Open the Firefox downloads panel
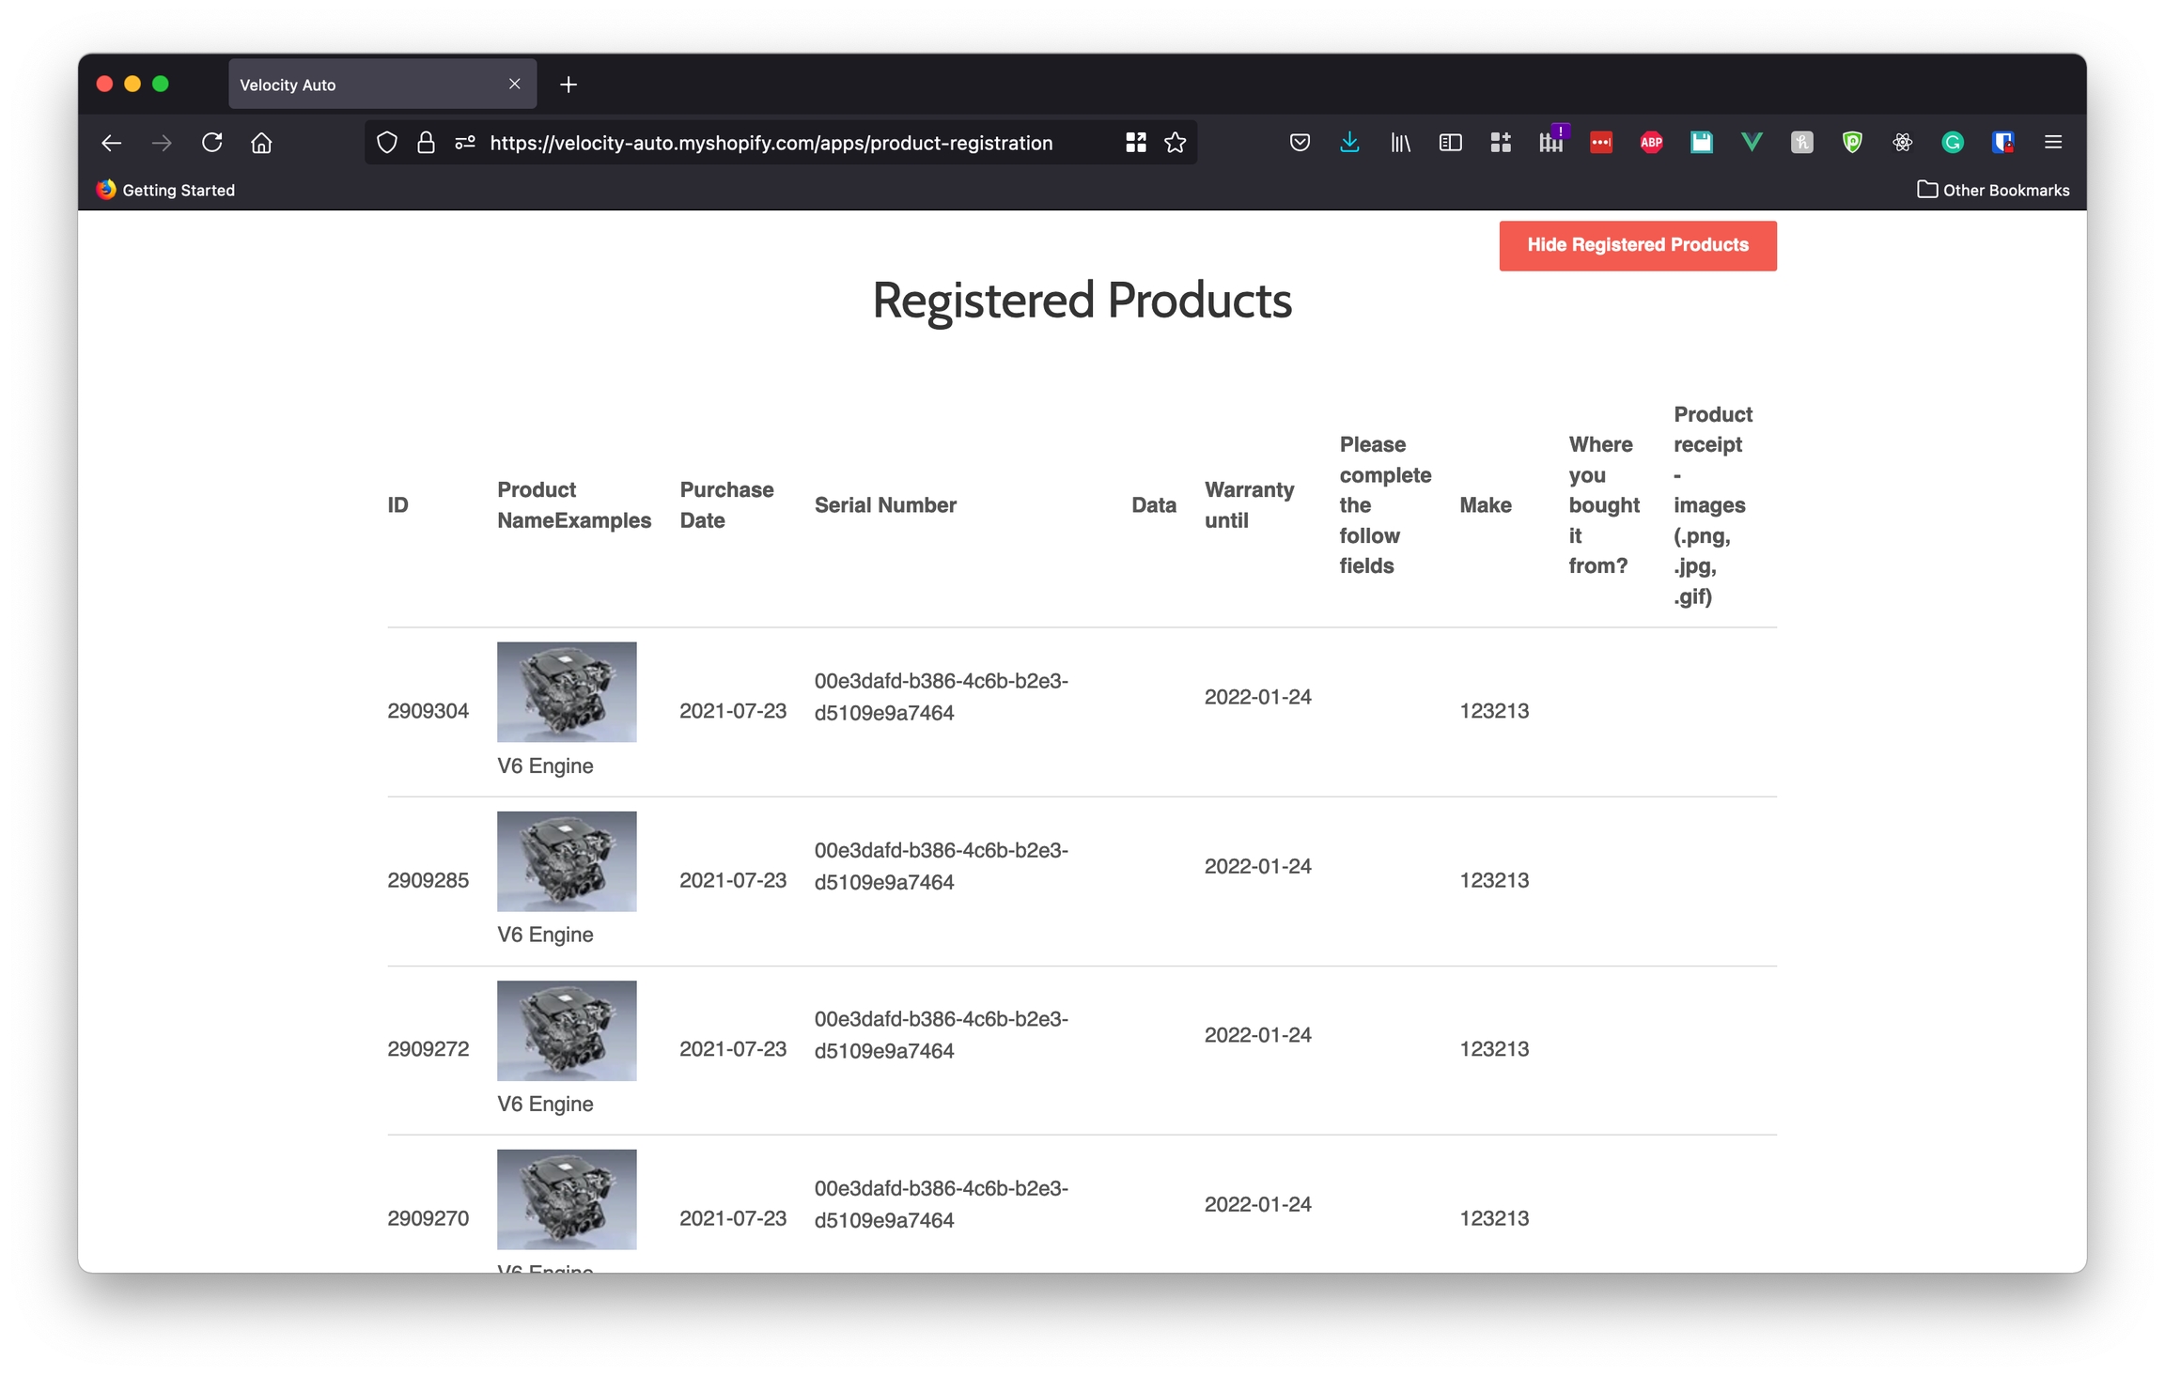This screenshot has height=1376, width=2165. [x=1349, y=143]
